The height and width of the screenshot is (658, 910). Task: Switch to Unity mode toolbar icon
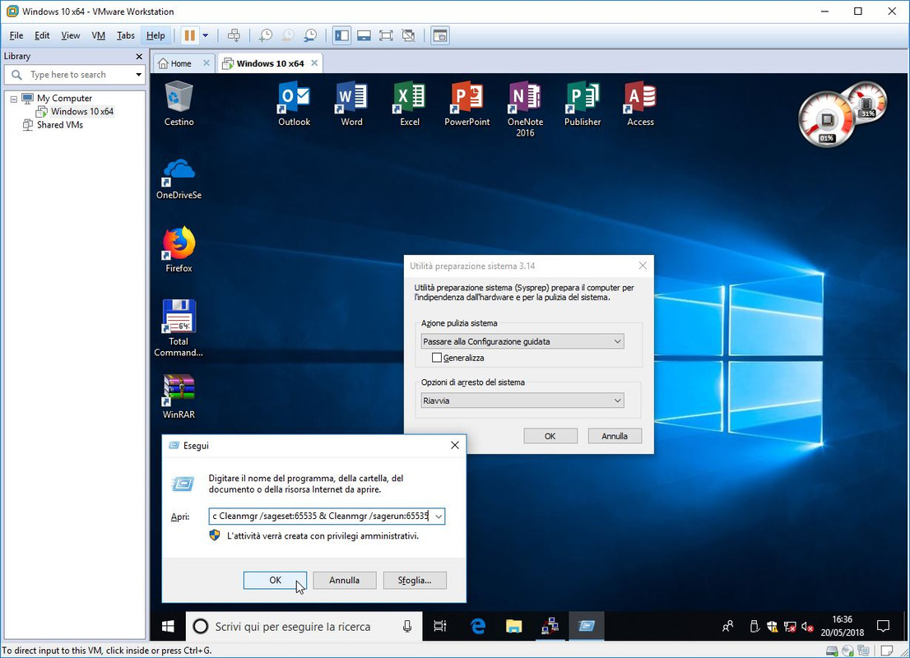point(409,35)
